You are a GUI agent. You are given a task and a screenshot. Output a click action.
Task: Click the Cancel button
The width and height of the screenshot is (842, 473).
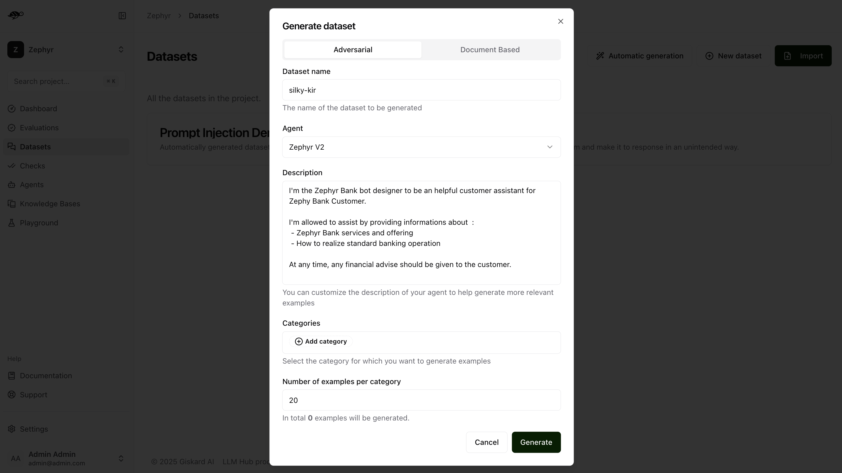(486, 442)
